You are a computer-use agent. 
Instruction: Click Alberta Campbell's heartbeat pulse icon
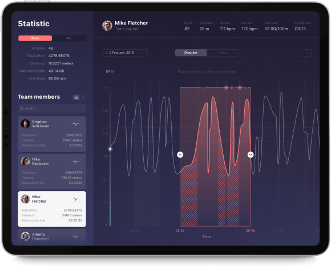pyautogui.click(x=75, y=236)
